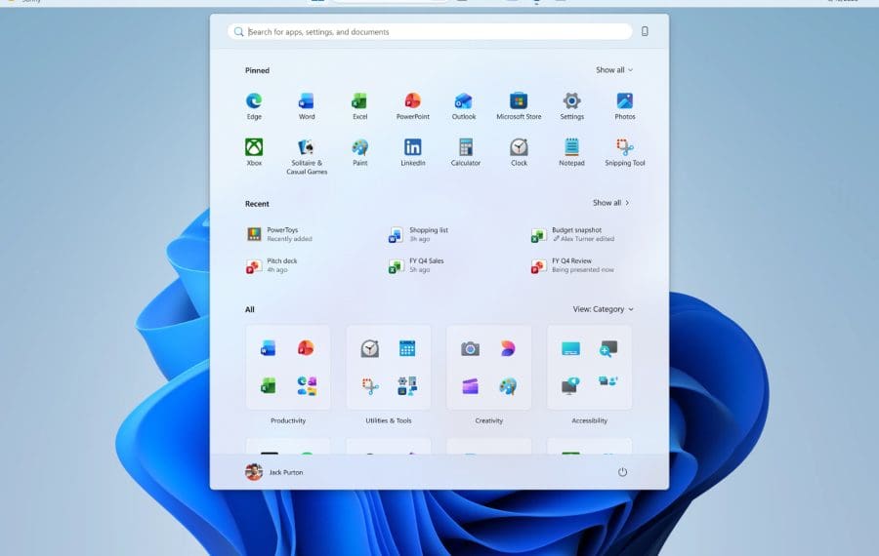The width and height of the screenshot is (879, 556).
Task: Open the LinkedIn app
Action: 412,152
